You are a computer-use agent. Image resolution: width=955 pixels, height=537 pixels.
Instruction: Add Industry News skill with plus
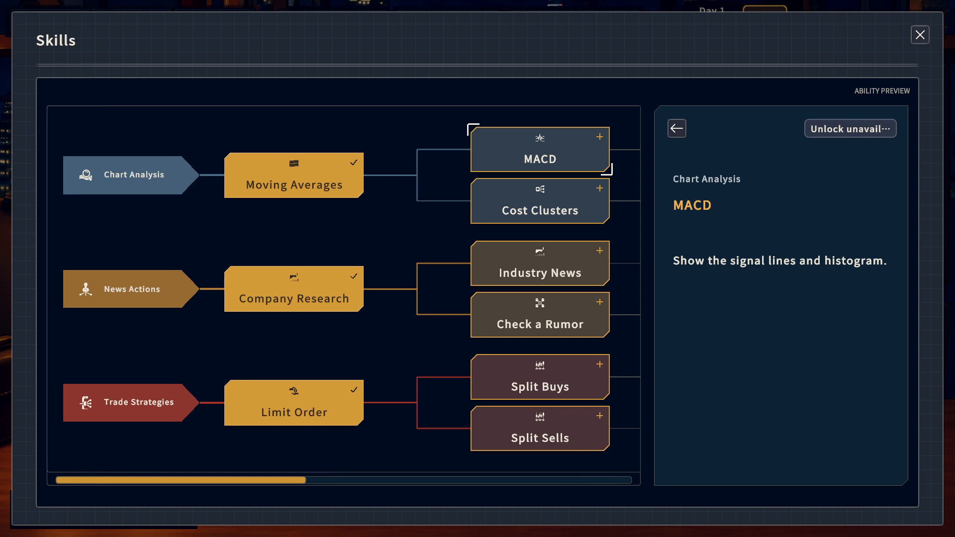(599, 251)
